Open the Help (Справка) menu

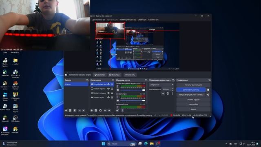click(153, 20)
